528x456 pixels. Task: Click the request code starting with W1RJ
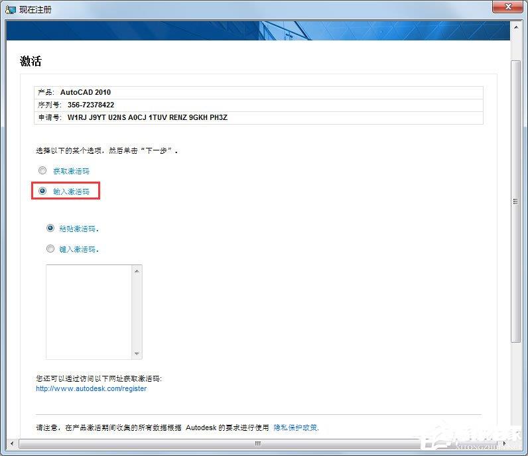coord(147,117)
